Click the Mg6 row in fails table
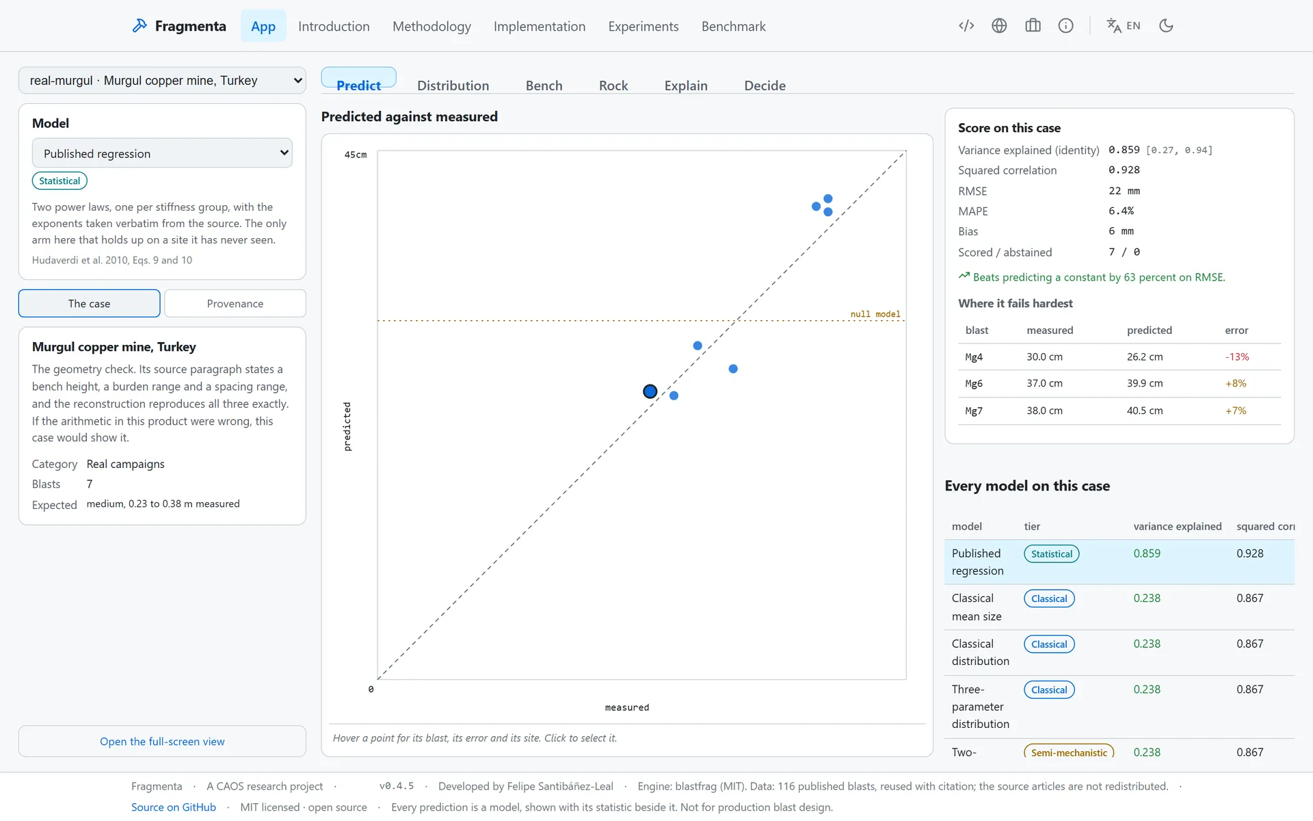This screenshot has width=1313, height=821. pos(1119,383)
